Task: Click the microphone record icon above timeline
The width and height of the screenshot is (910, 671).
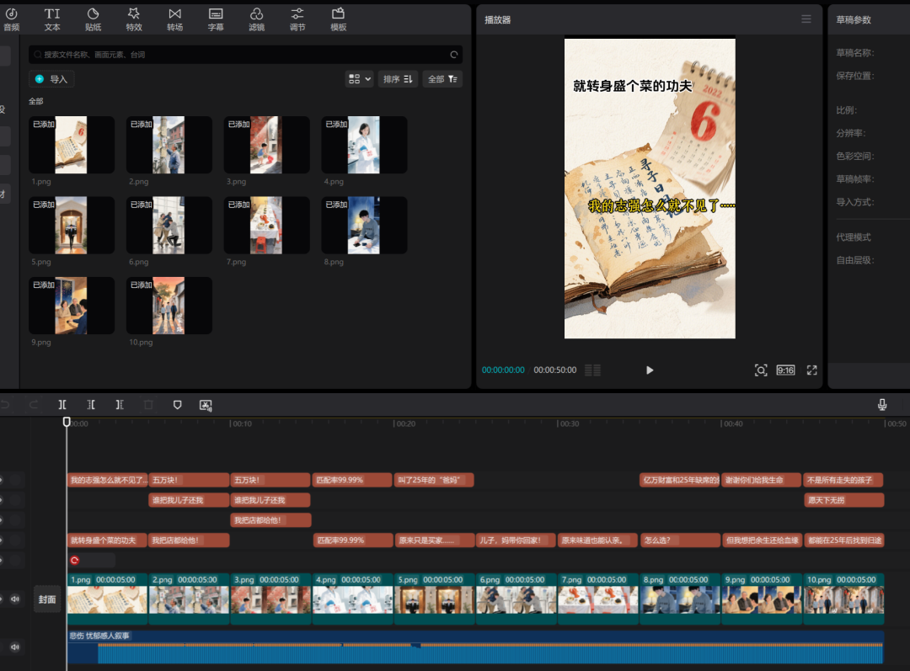Action: click(882, 405)
